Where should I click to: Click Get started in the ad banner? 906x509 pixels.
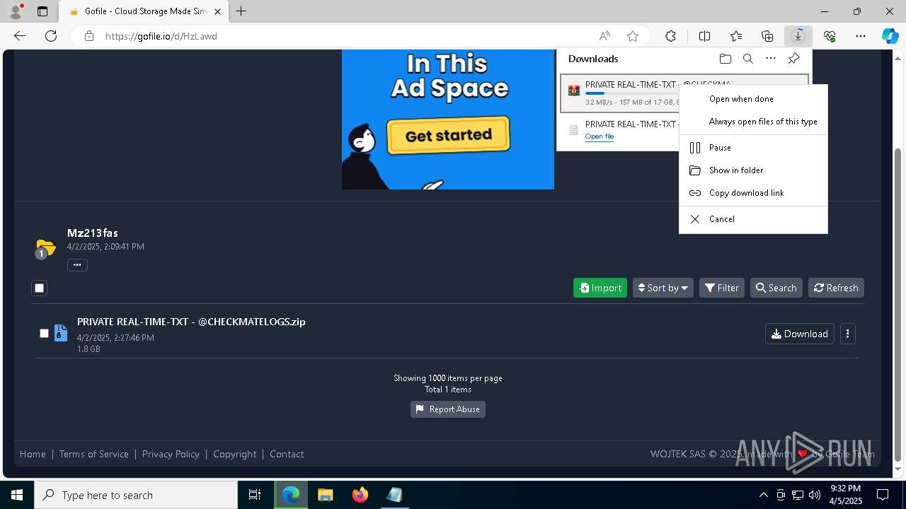tap(448, 135)
